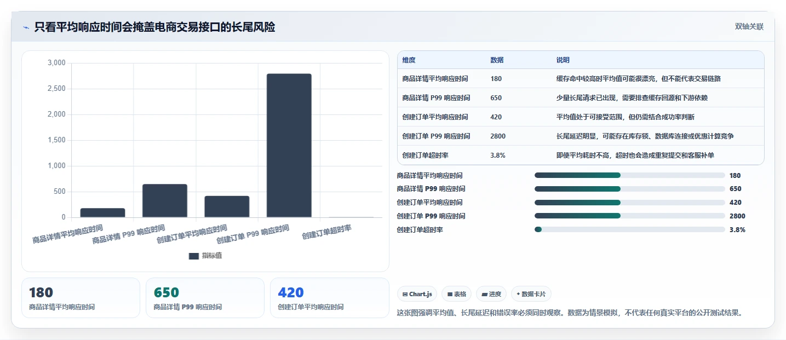This screenshot has height=340, width=786.
Task: Click the 创建订单平均响应时间 chart bar
Action: pyautogui.click(x=227, y=206)
